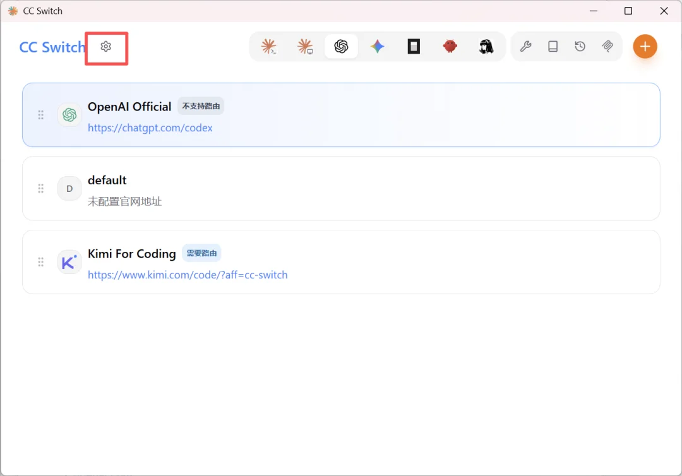682x476 pixels.
Task: Select the default provider card
Action: click(341, 189)
